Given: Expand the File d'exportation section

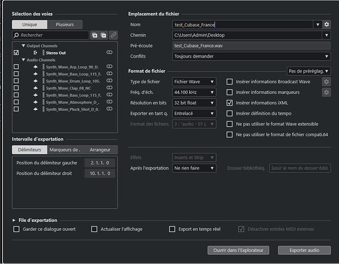Looking at the screenshot, I should [x=14, y=220].
